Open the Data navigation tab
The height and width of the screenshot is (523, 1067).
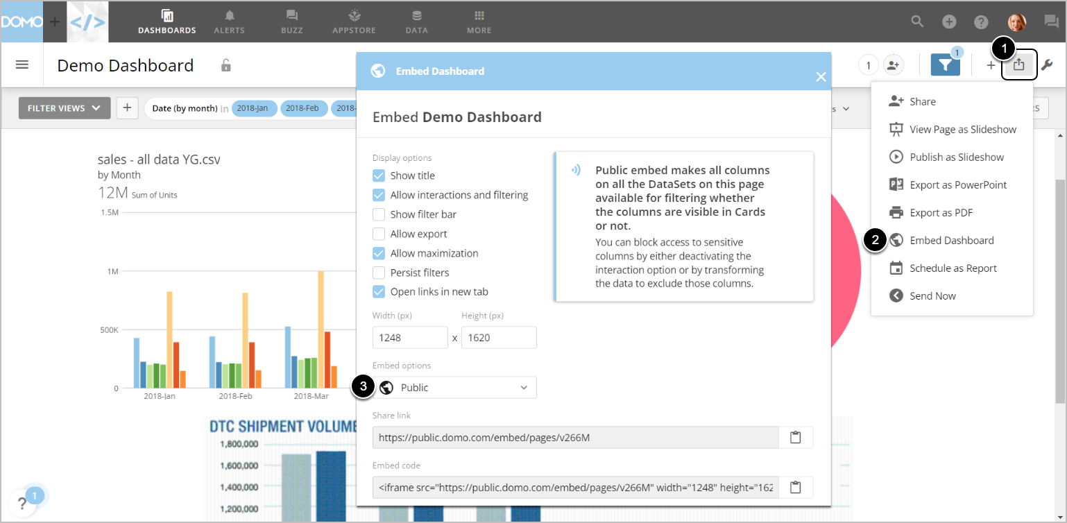(416, 22)
